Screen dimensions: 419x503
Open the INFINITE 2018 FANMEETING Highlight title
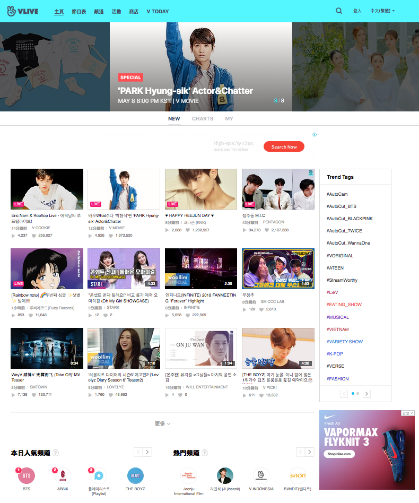(x=200, y=298)
